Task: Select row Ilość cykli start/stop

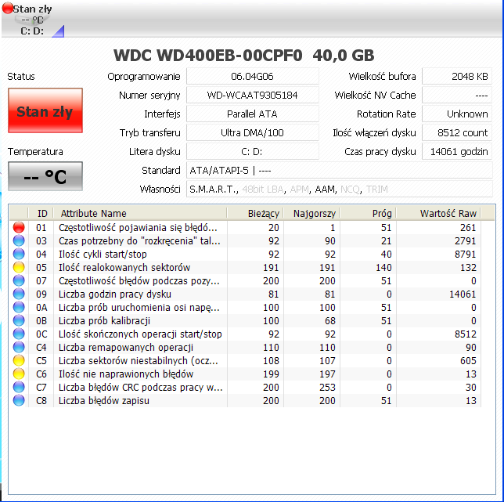Action: [245, 254]
